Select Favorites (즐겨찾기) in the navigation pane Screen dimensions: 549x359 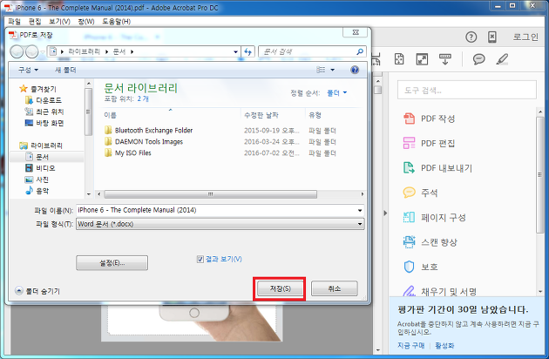pos(38,89)
